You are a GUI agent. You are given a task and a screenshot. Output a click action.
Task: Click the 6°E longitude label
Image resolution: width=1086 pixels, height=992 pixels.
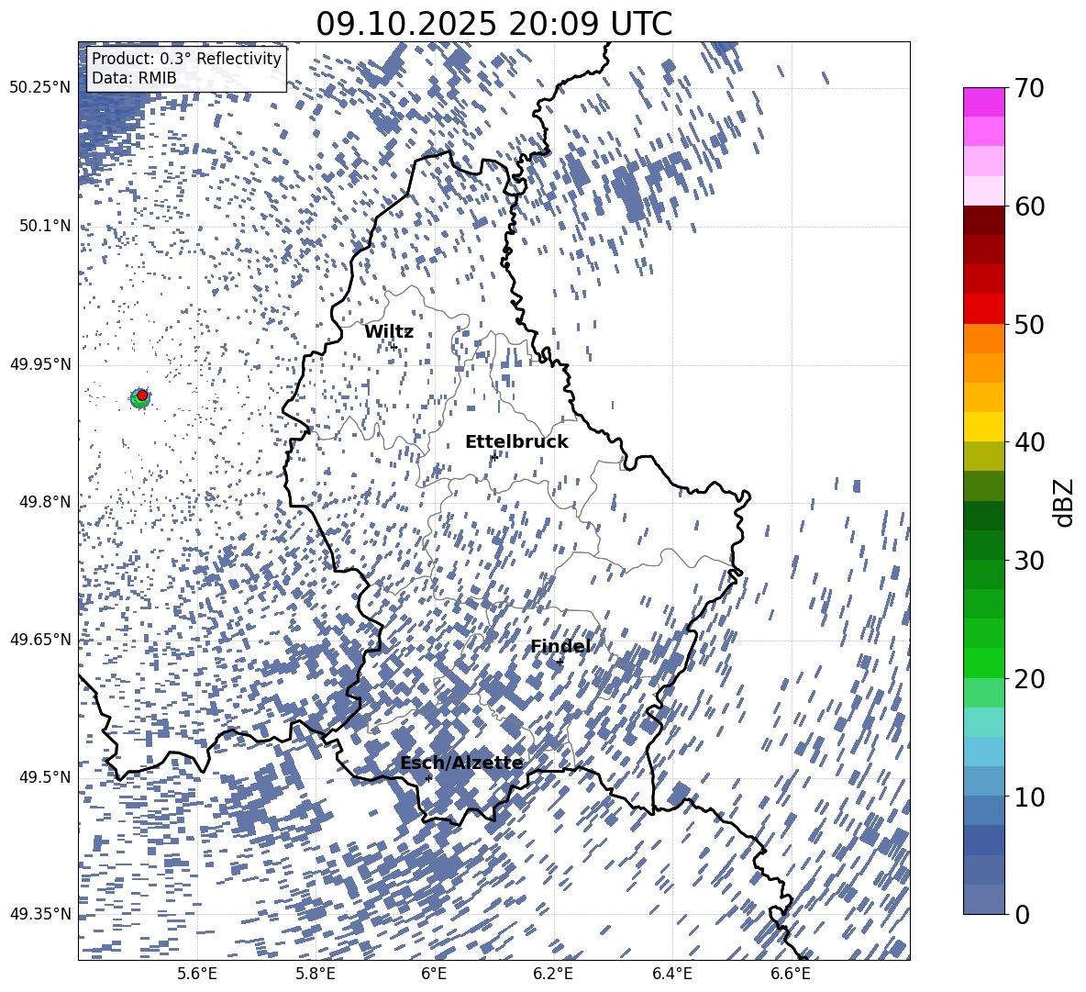coord(434,974)
